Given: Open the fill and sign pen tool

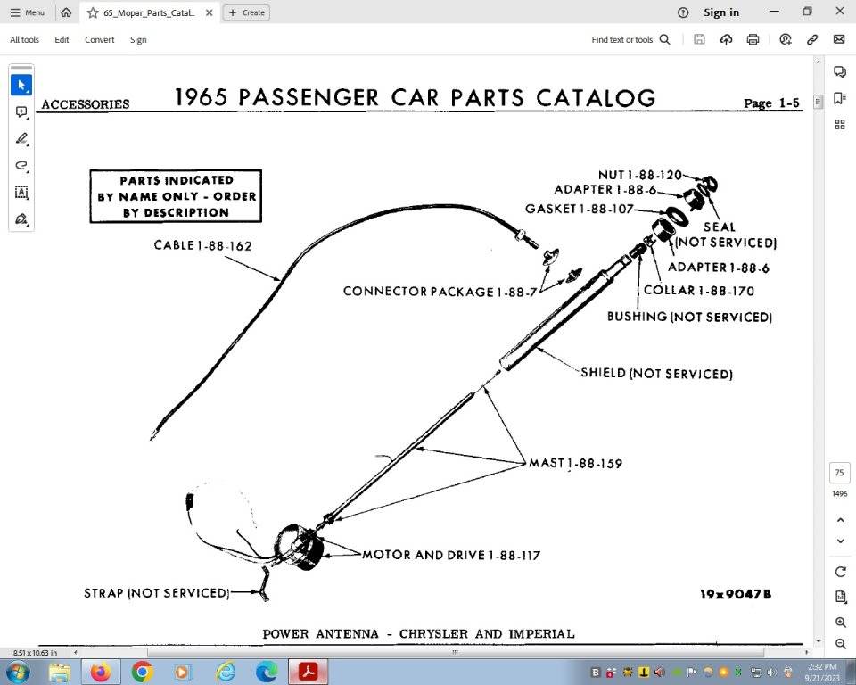Looking at the screenshot, I should coord(21,219).
